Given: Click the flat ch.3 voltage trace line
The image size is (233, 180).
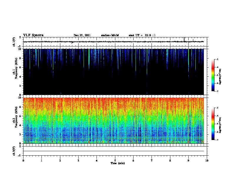Looking at the screenshot, I should pos(114,151).
